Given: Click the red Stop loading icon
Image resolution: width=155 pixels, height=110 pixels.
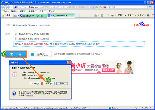Looking at the screenshot, I should click(x=105, y=7).
